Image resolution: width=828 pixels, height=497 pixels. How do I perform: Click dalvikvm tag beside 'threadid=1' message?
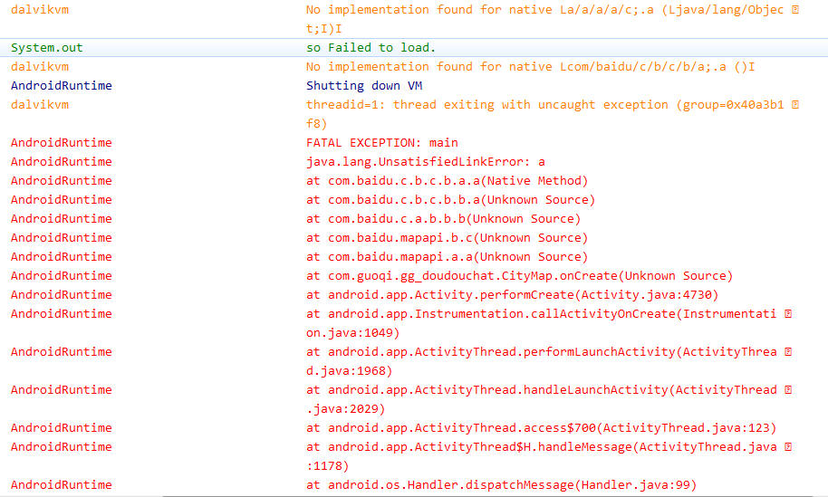click(x=40, y=104)
